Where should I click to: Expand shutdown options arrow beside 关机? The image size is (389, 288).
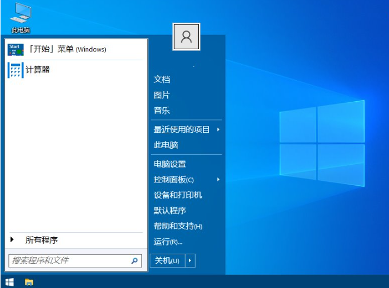190,260
